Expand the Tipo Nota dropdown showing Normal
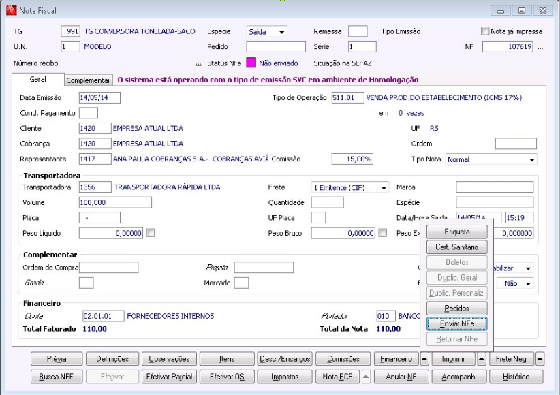560x395 pixels. pyautogui.click(x=531, y=159)
